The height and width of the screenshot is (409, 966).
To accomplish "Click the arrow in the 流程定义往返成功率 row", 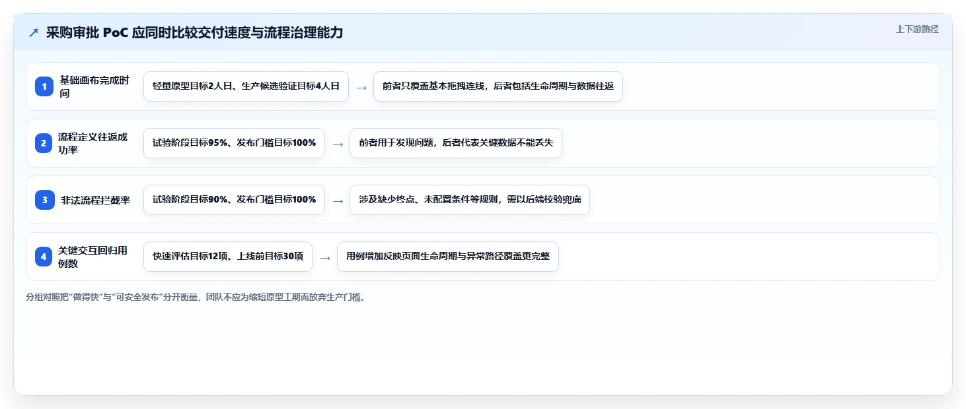I will [x=338, y=144].
